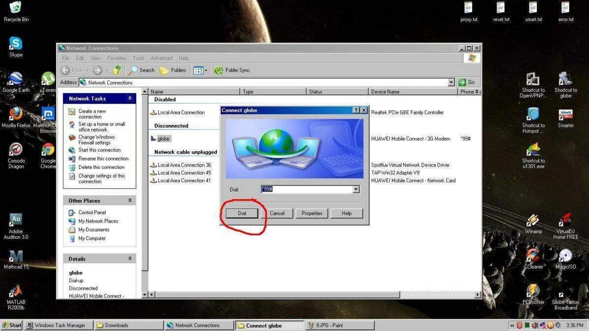
Task: Open proxy.txt file on desktop
Action: tap(469, 12)
